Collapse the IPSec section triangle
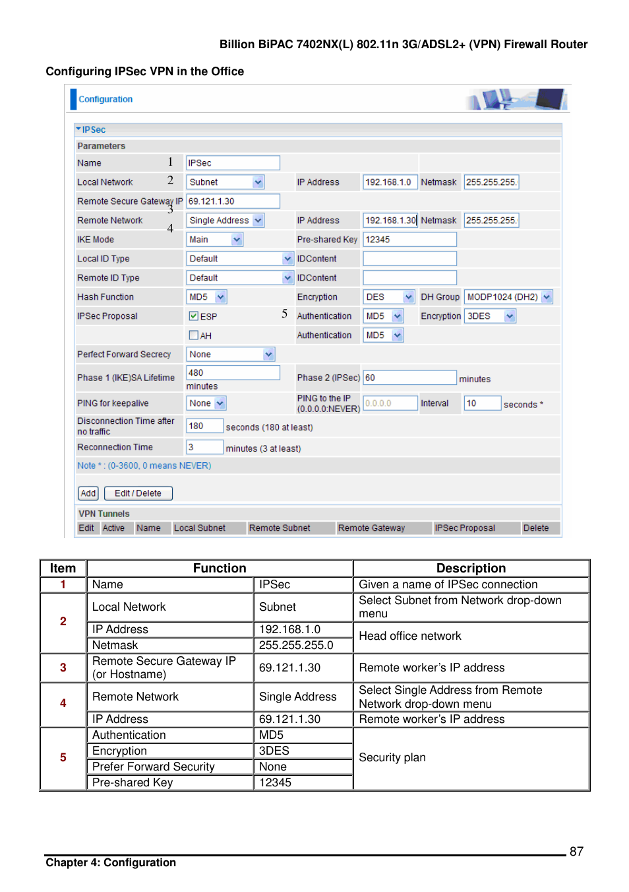 [x=78, y=129]
